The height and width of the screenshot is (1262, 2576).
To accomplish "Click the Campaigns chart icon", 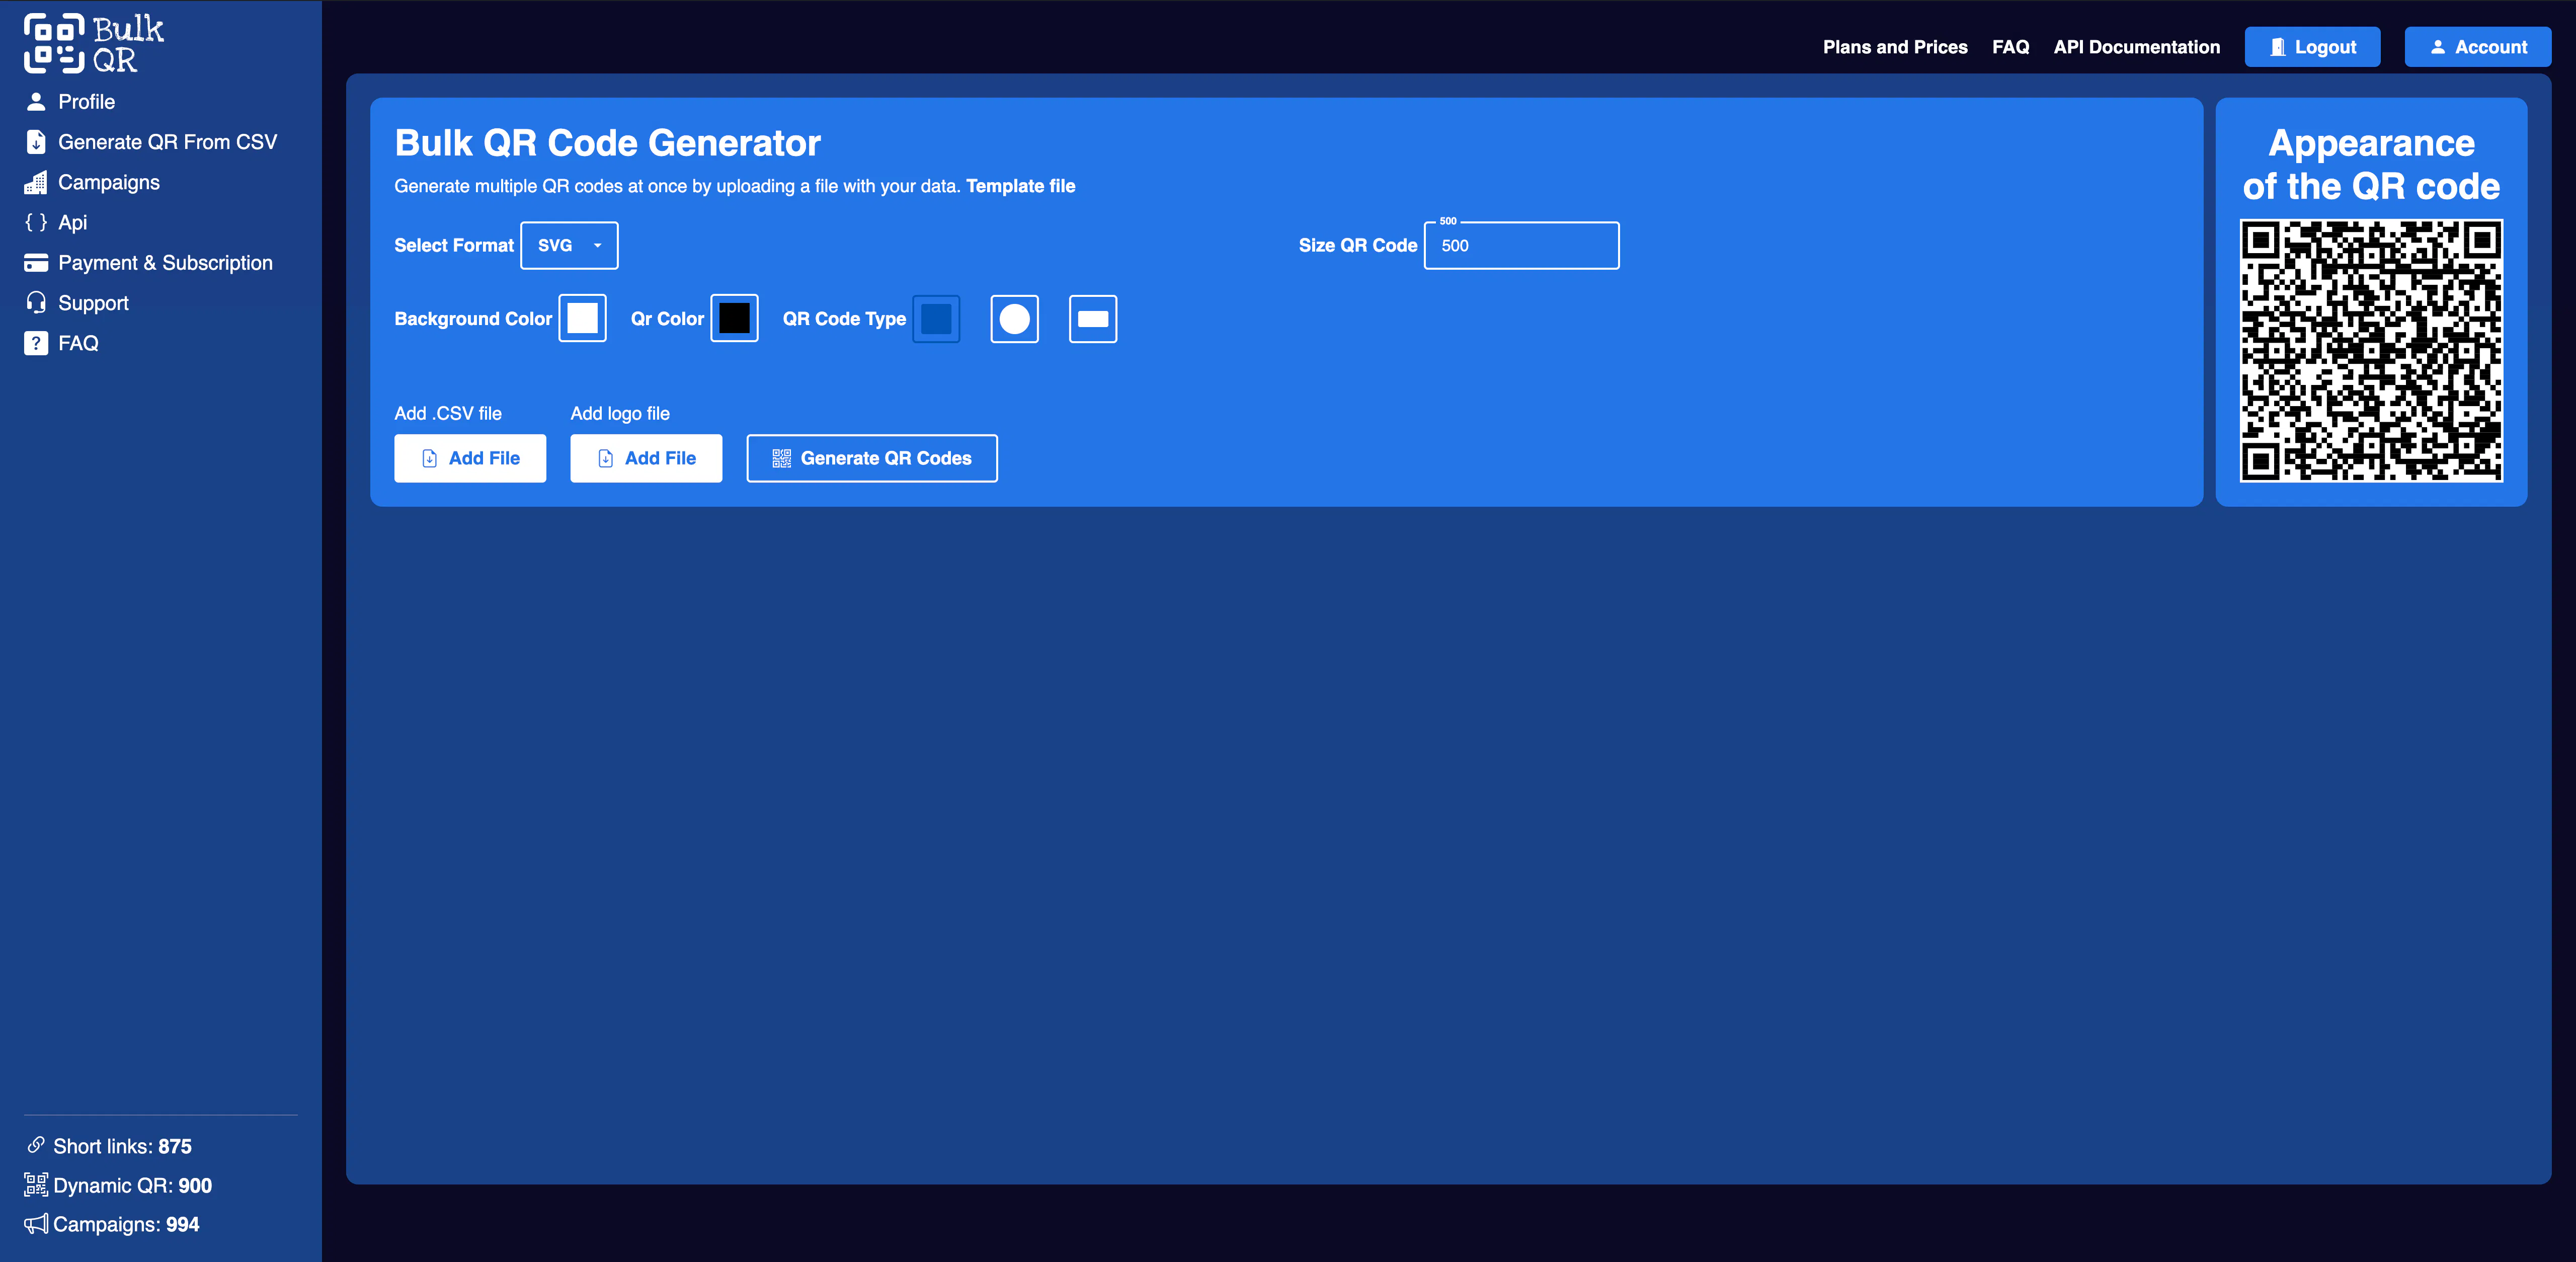I will (36, 182).
